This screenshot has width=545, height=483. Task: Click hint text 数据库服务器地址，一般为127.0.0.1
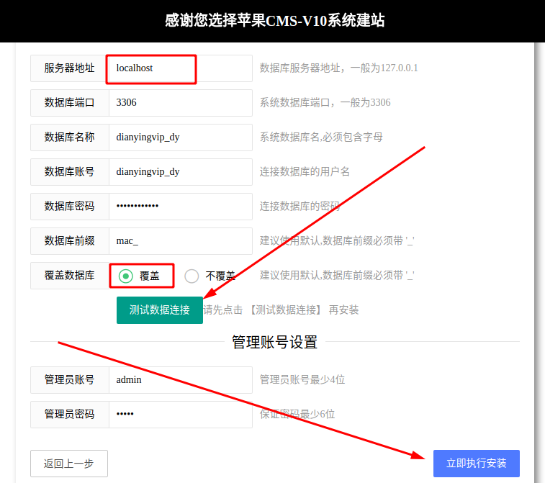pyautogui.click(x=339, y=68)
